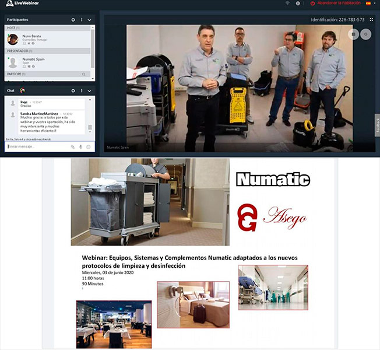Click the hotel room photo
380x350 pixels.
click(x=193, y=304)
